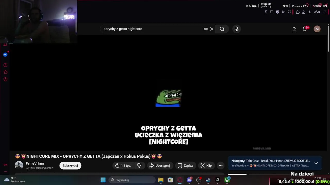The image size is (330, 185).
Task: Open the sidebar three-dots menu
Action: (5, 172)
